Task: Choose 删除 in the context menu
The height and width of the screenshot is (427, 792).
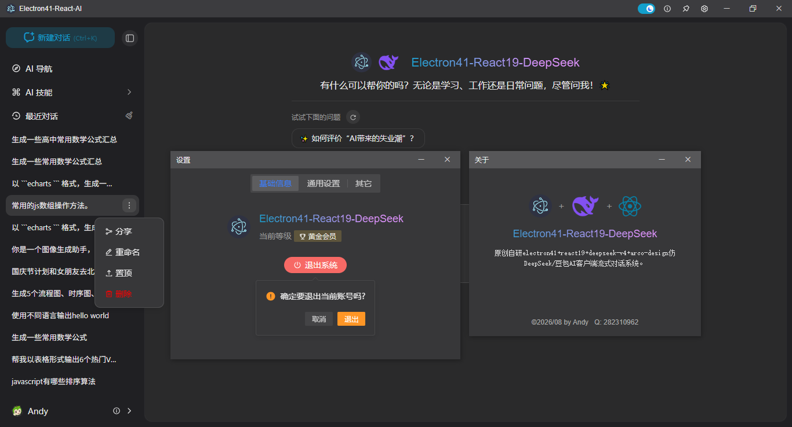Action: 129,294
